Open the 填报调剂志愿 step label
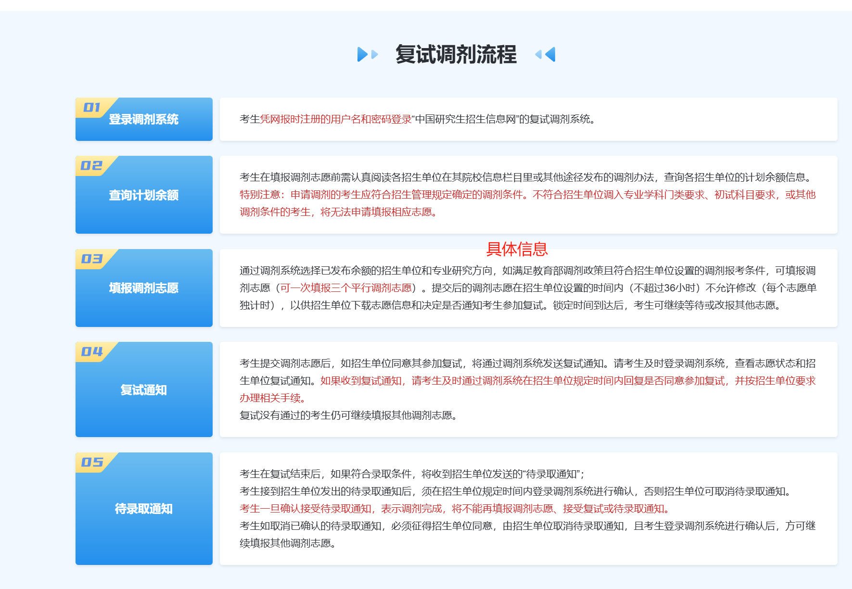This screenshot has height=589, width=852. [143, 288]
